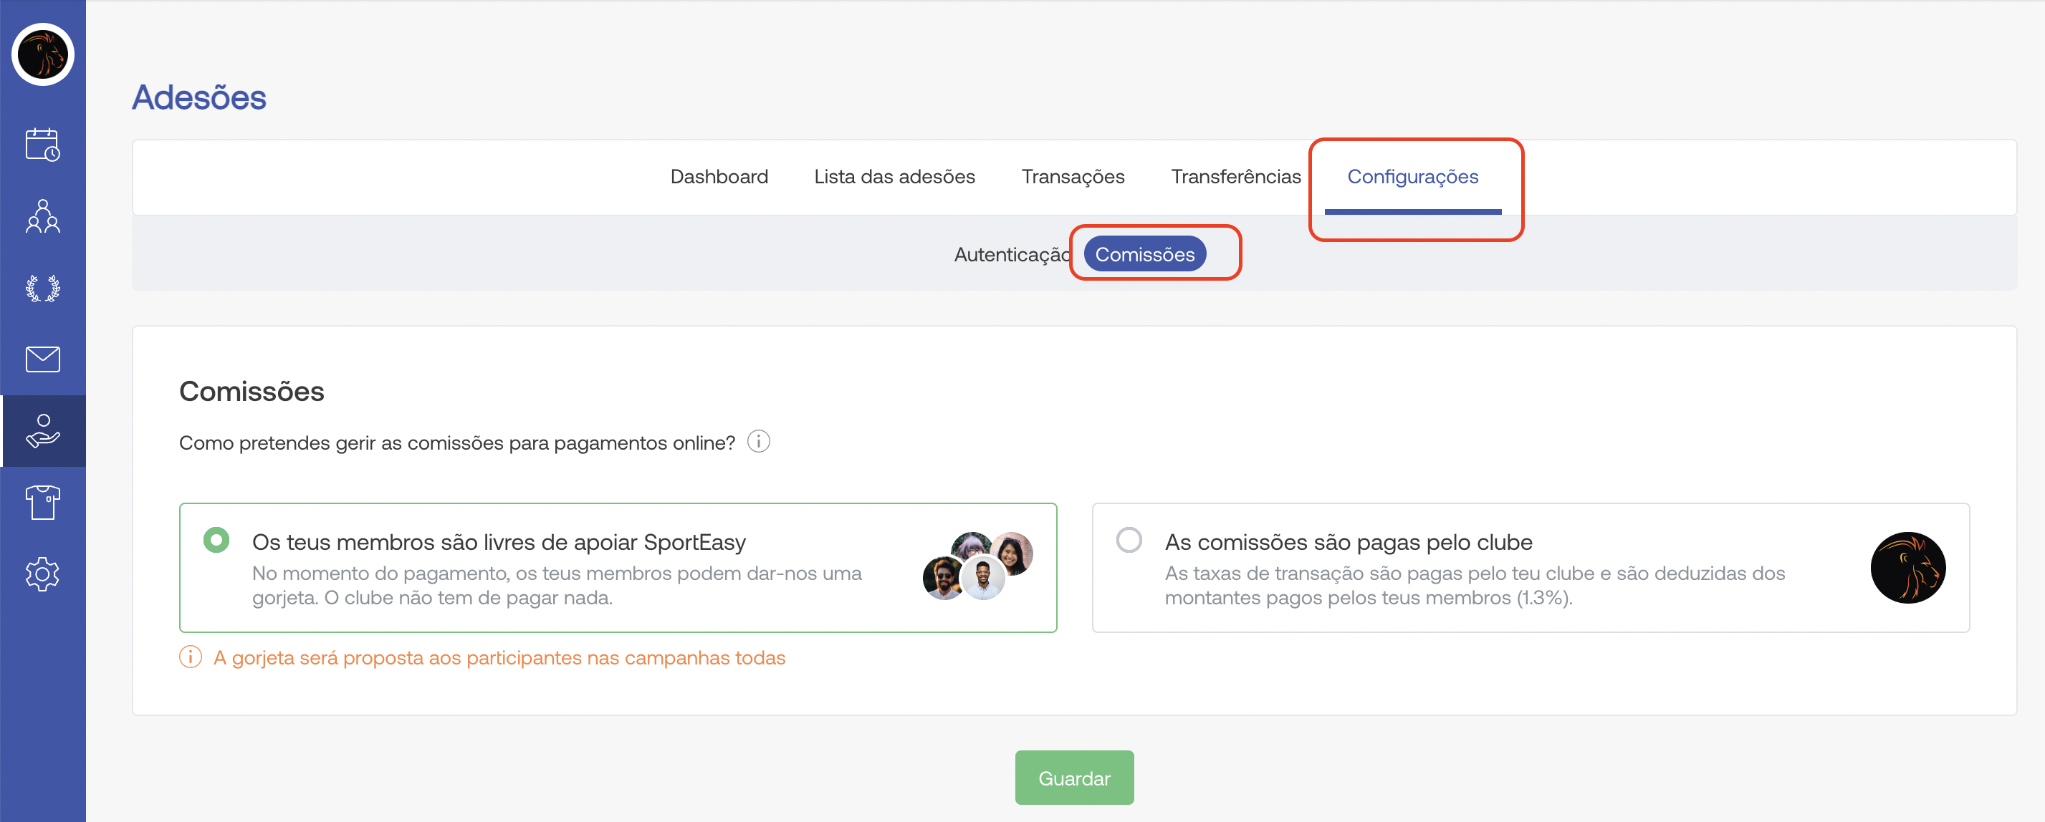Go to the Transações tab
Viewport: 2045px width, 822px height.
pos(1073,176)
